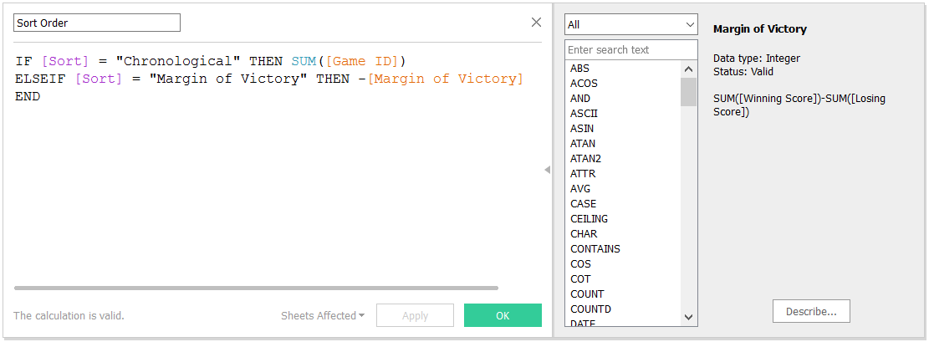Click the OK button

pos(503,315)
